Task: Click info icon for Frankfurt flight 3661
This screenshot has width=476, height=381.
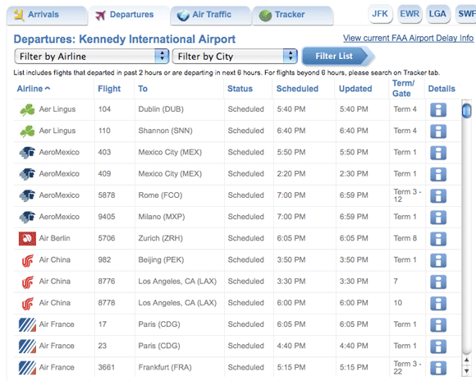Action: tap(438, 368)
